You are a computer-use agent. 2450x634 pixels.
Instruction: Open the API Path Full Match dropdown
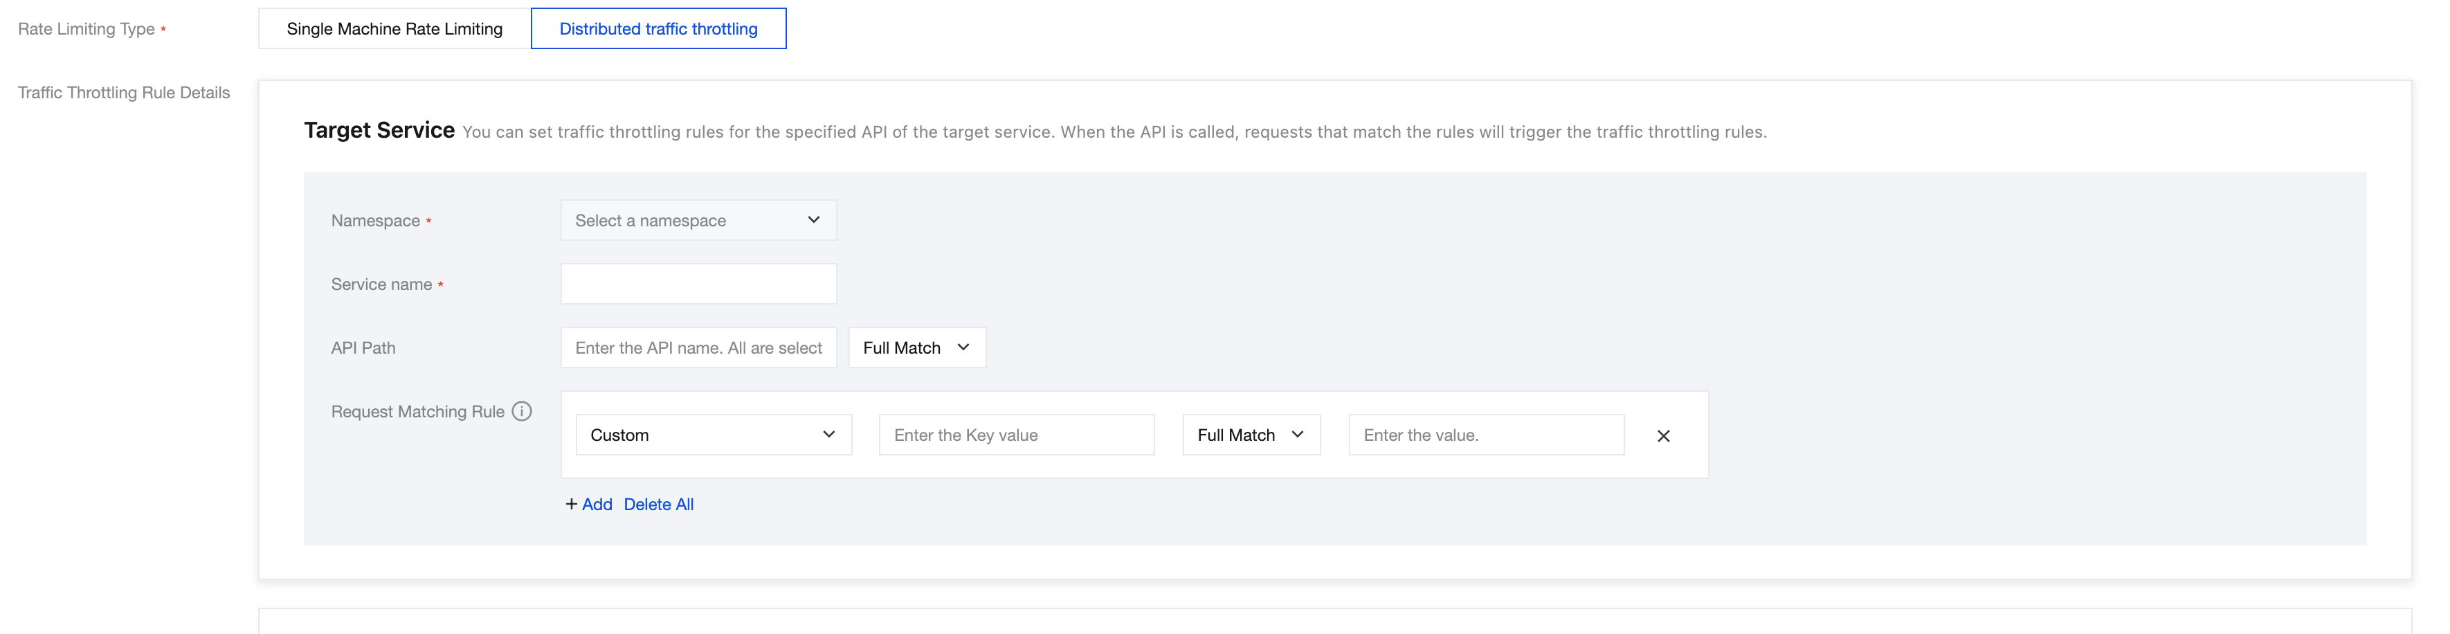click(917, 347)
